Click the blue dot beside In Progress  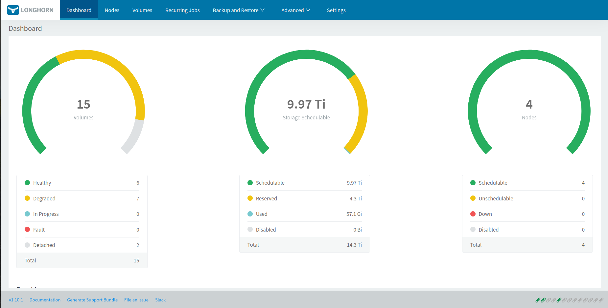27,214
